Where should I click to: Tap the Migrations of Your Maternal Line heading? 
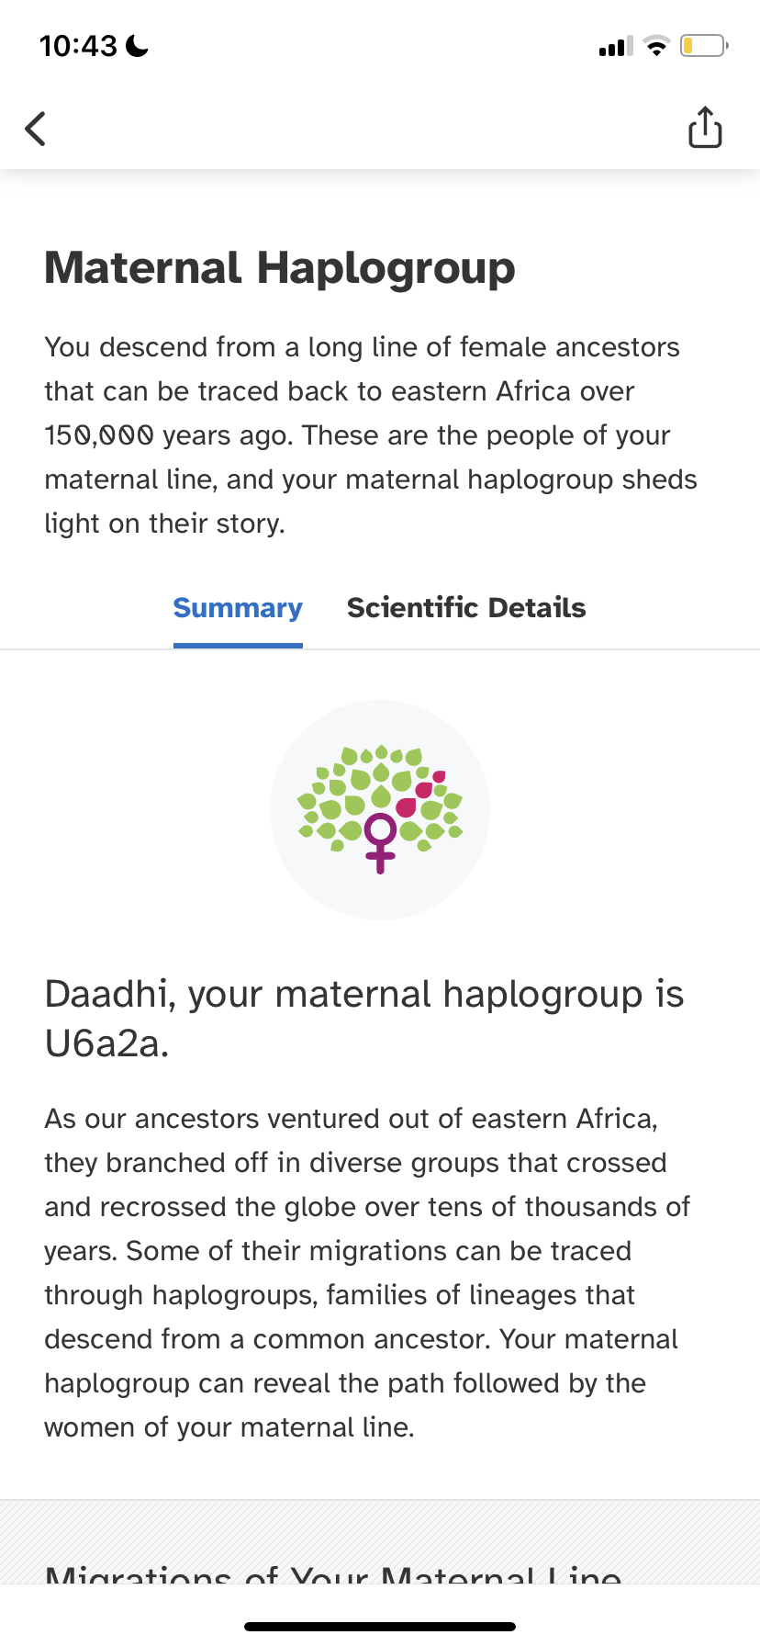(x=333, y=1573)
